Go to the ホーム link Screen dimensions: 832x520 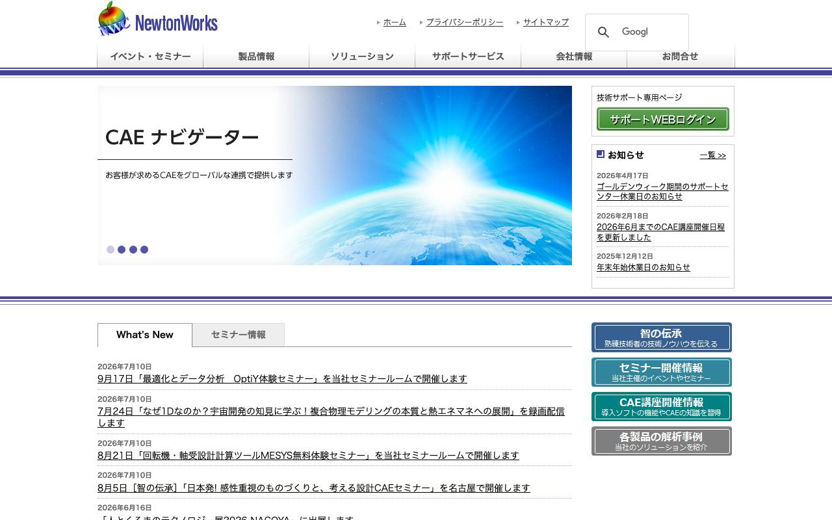click(395, 22)
